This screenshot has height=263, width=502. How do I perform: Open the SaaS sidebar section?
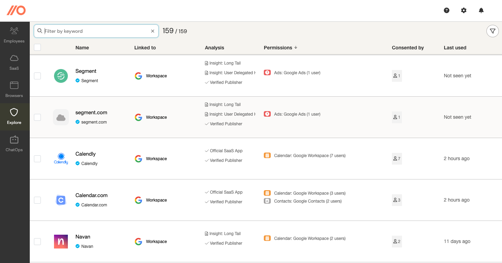[x=14, y=62]
